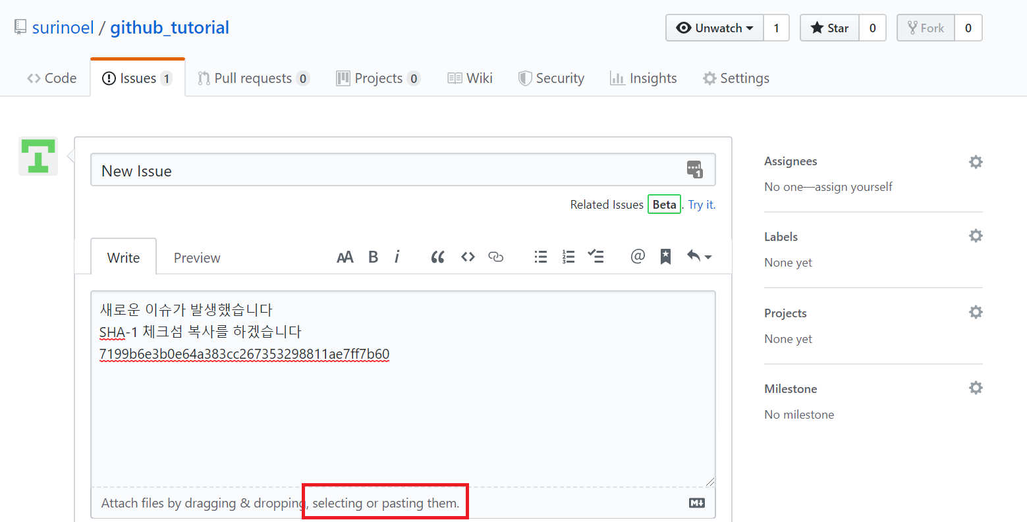
Task: Mention a user with the @ icon
Action: click(637, 256)
